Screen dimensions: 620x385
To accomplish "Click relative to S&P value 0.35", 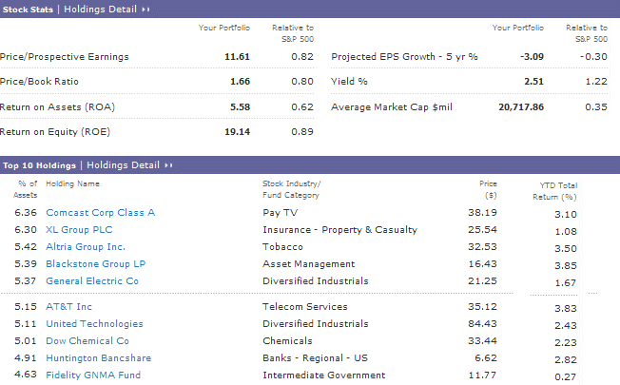I will [596, 107].
